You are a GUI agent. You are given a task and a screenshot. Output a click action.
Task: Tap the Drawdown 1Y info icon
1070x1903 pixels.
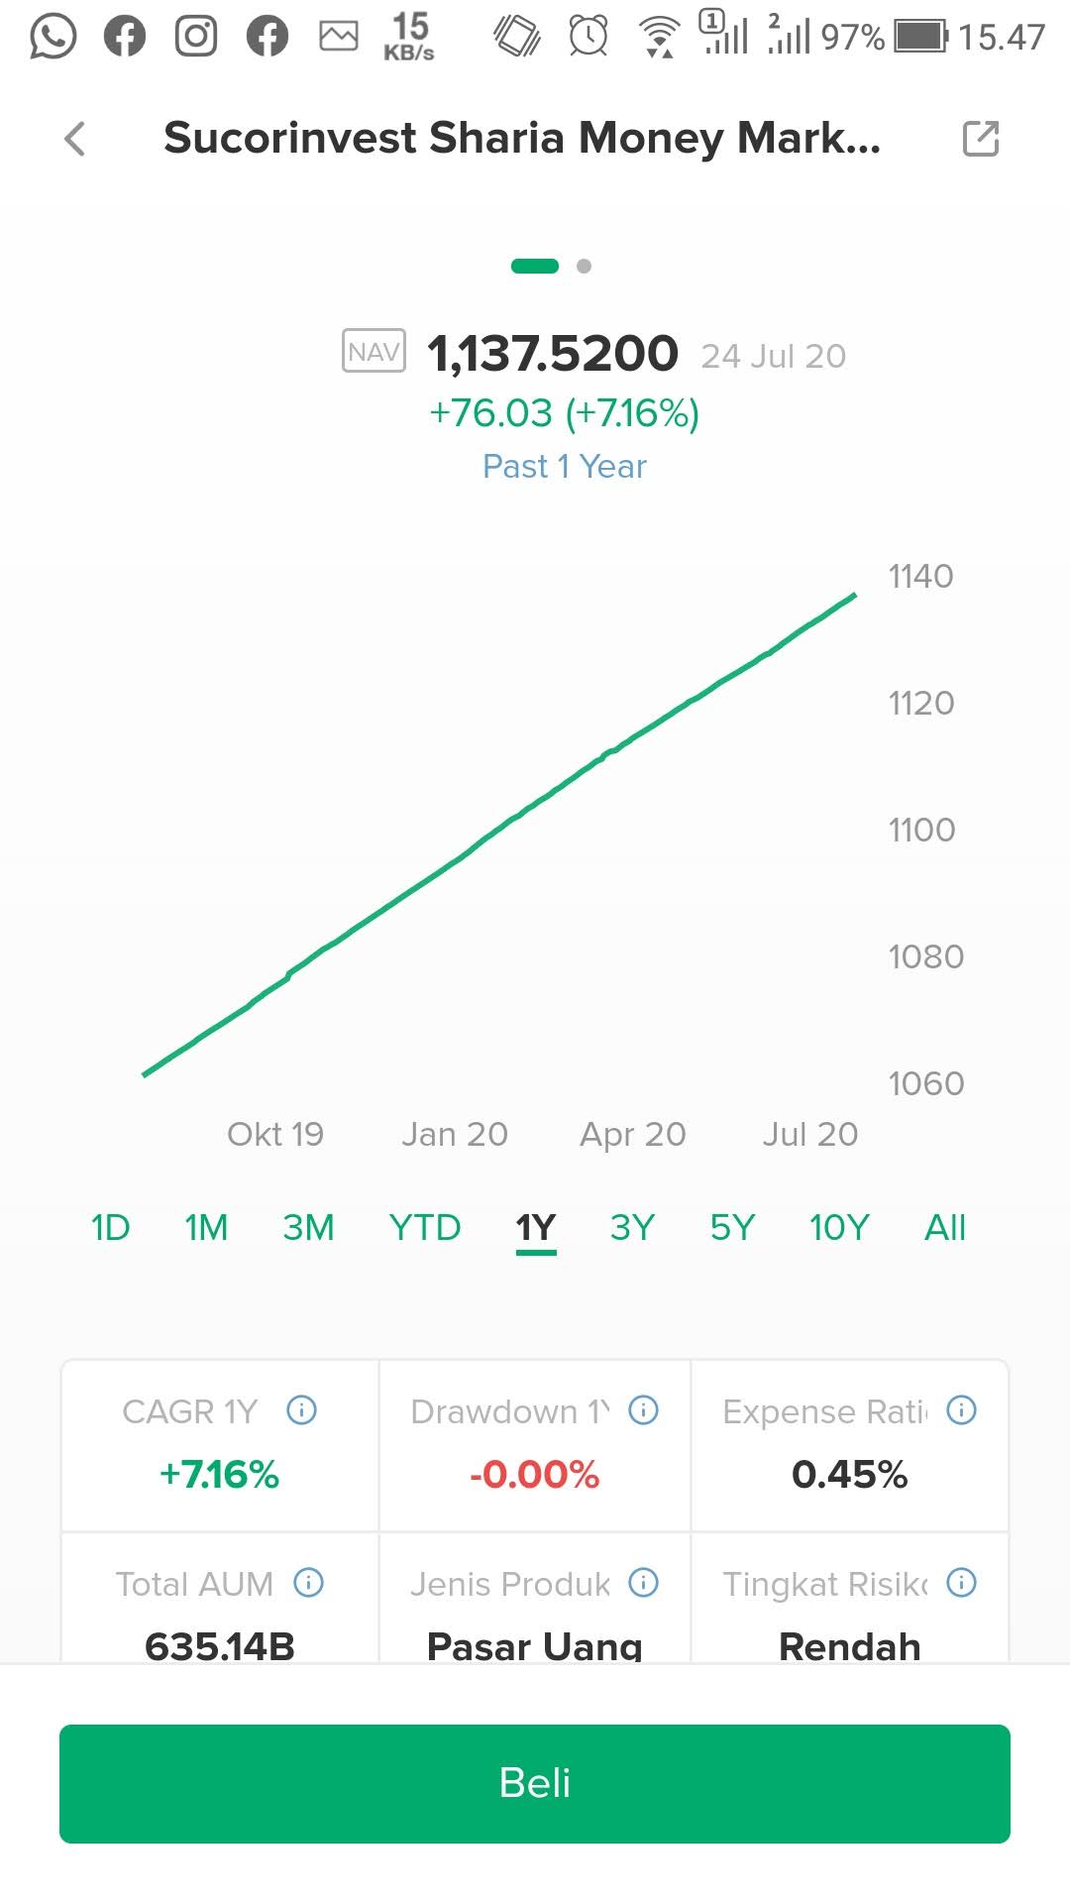[644, 1409]
